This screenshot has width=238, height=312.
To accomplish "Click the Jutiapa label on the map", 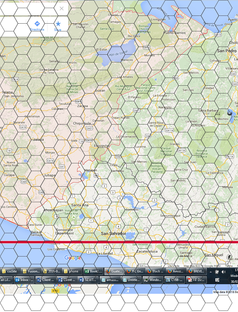I will point(50,175).
